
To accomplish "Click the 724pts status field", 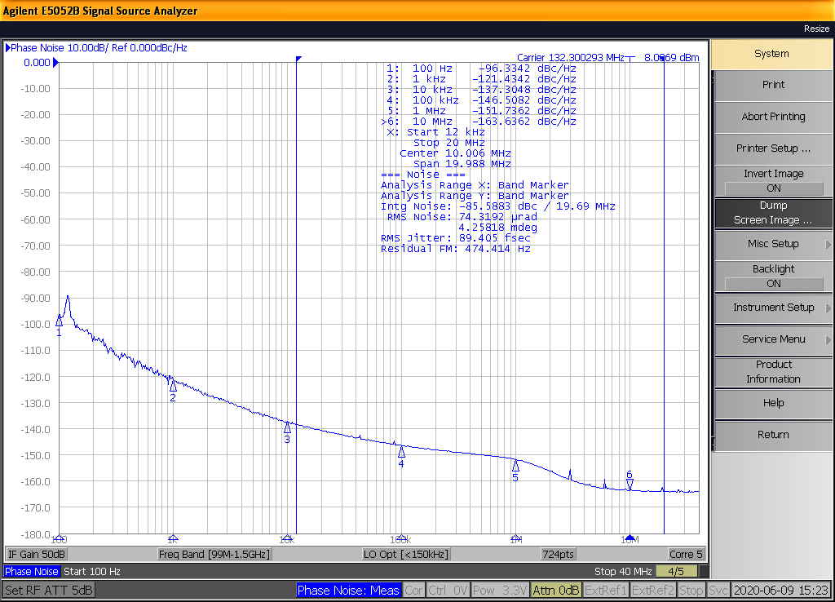I will pyautogui.click(x=558, y=555).
